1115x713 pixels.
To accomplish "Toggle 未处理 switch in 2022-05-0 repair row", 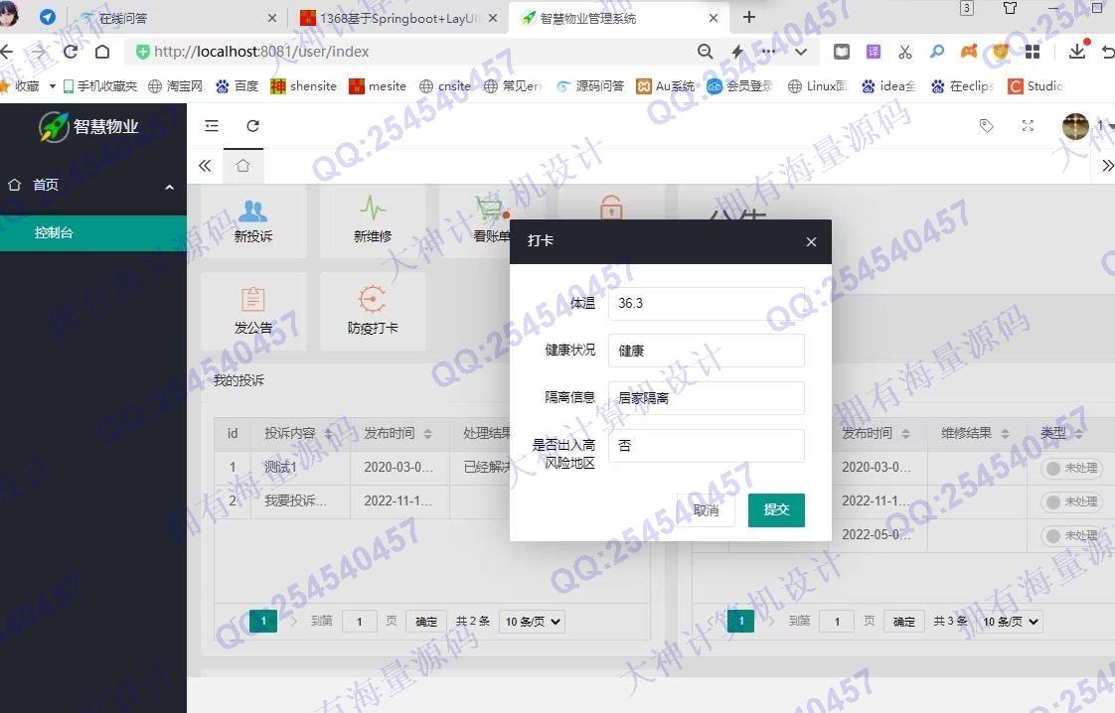I will pyautogui.click(x=1070, y=535).
